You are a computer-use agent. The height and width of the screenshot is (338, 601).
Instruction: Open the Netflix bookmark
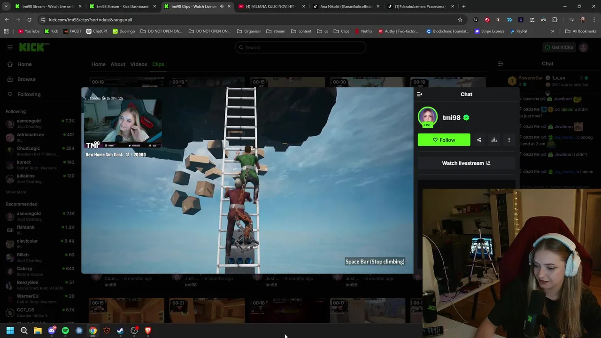click(363, 31)
